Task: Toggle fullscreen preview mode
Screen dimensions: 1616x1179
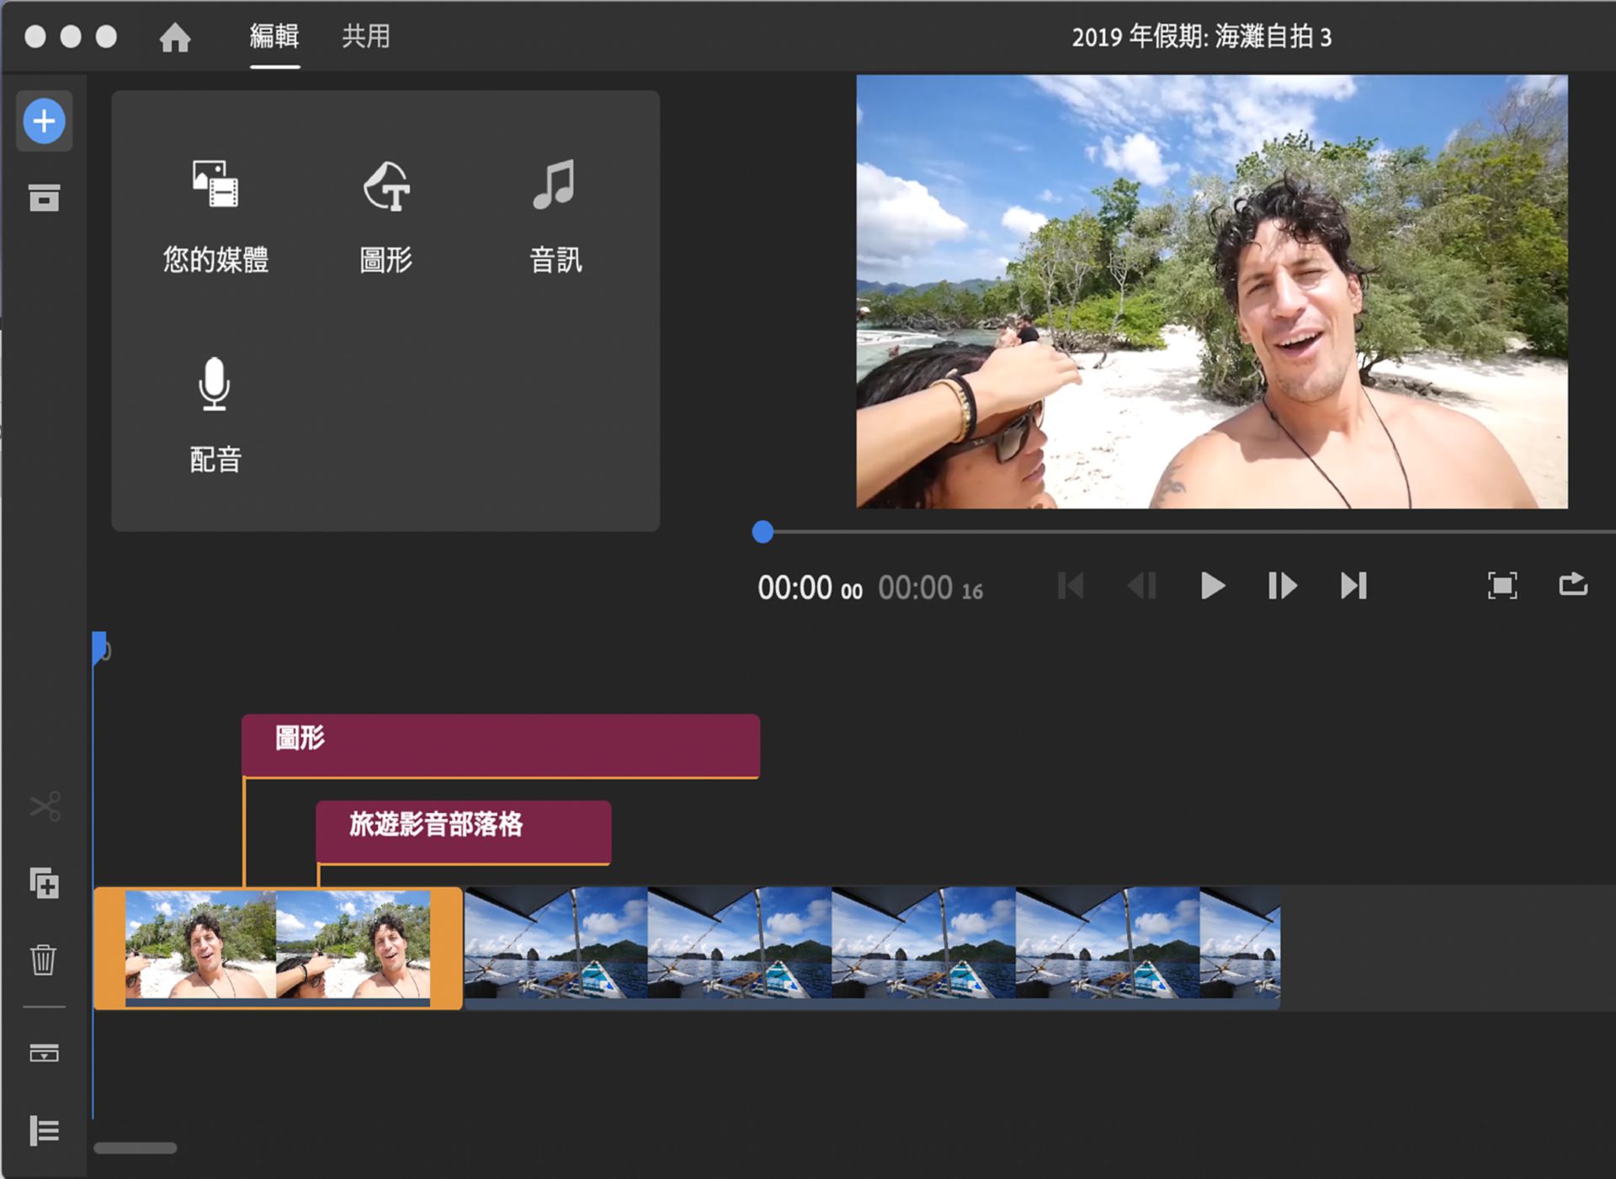Action: pos(1502,587)
